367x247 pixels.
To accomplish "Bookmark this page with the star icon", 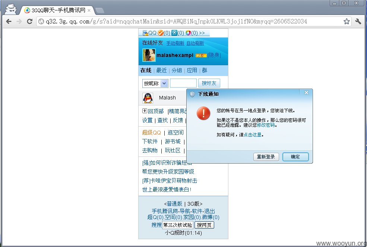I will 347,22.
